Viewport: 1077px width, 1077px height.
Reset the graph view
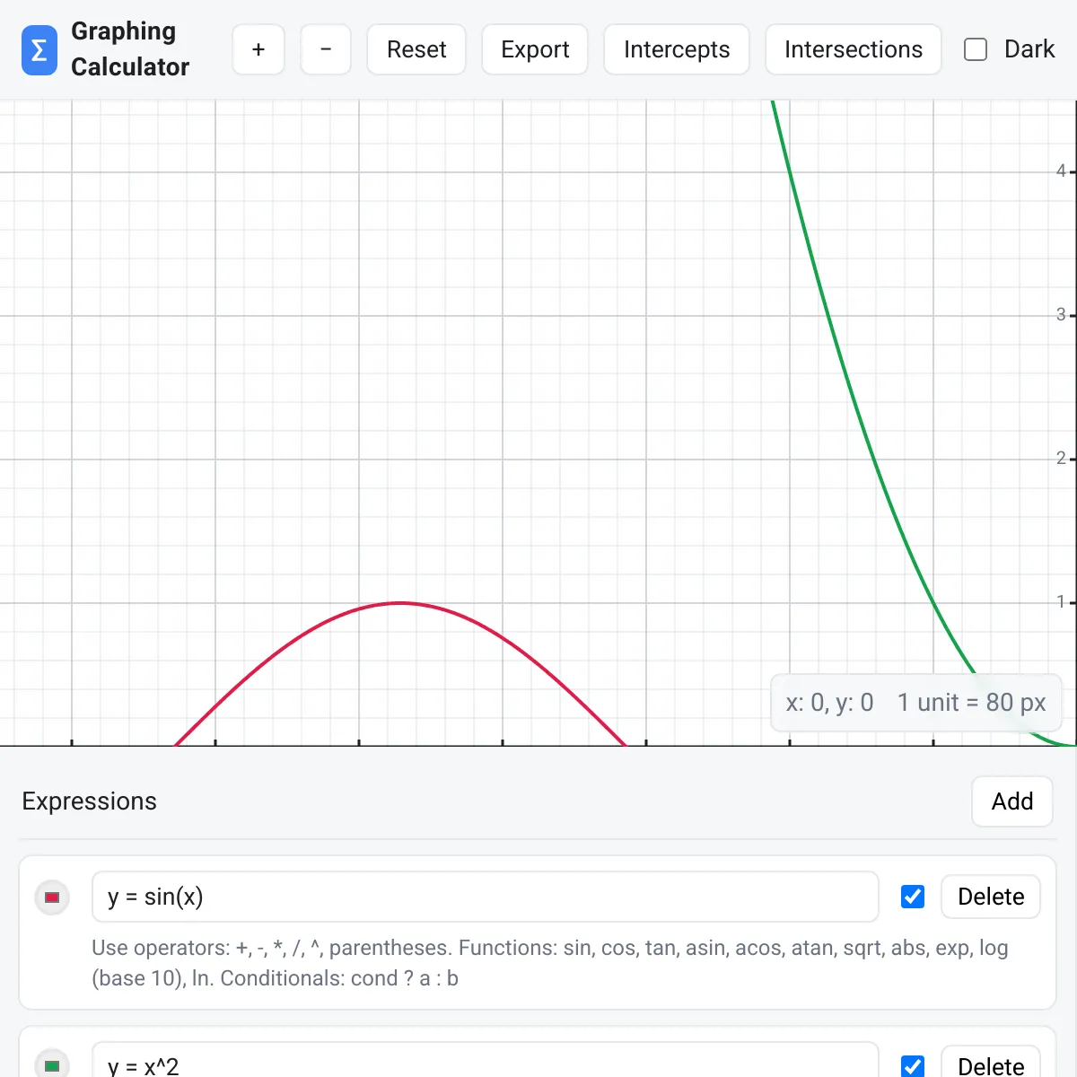click(x=416, y=49)
